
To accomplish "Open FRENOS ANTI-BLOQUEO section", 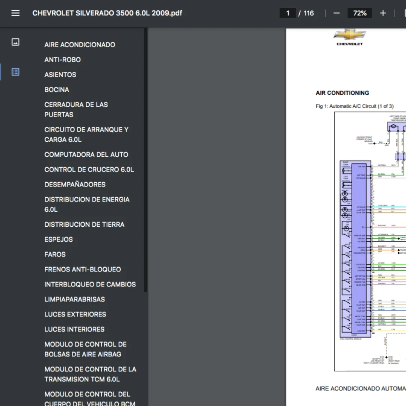I will (x=83, y=270).
